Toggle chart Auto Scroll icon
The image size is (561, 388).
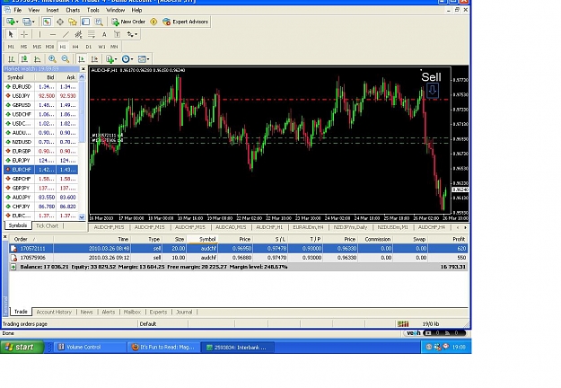point(81,59)
